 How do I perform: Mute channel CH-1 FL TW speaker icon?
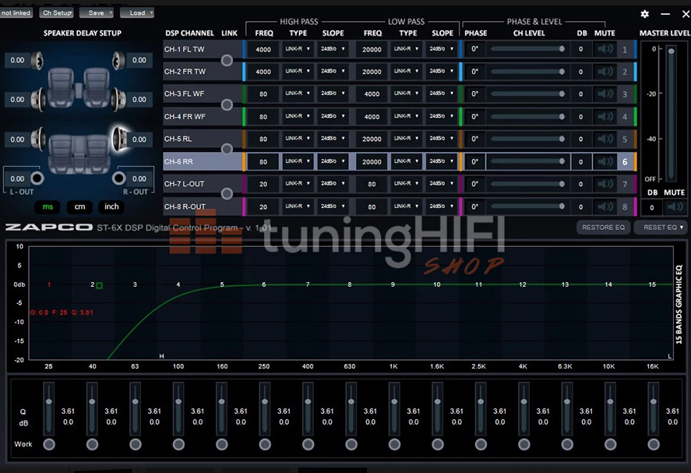coord(605,49)
